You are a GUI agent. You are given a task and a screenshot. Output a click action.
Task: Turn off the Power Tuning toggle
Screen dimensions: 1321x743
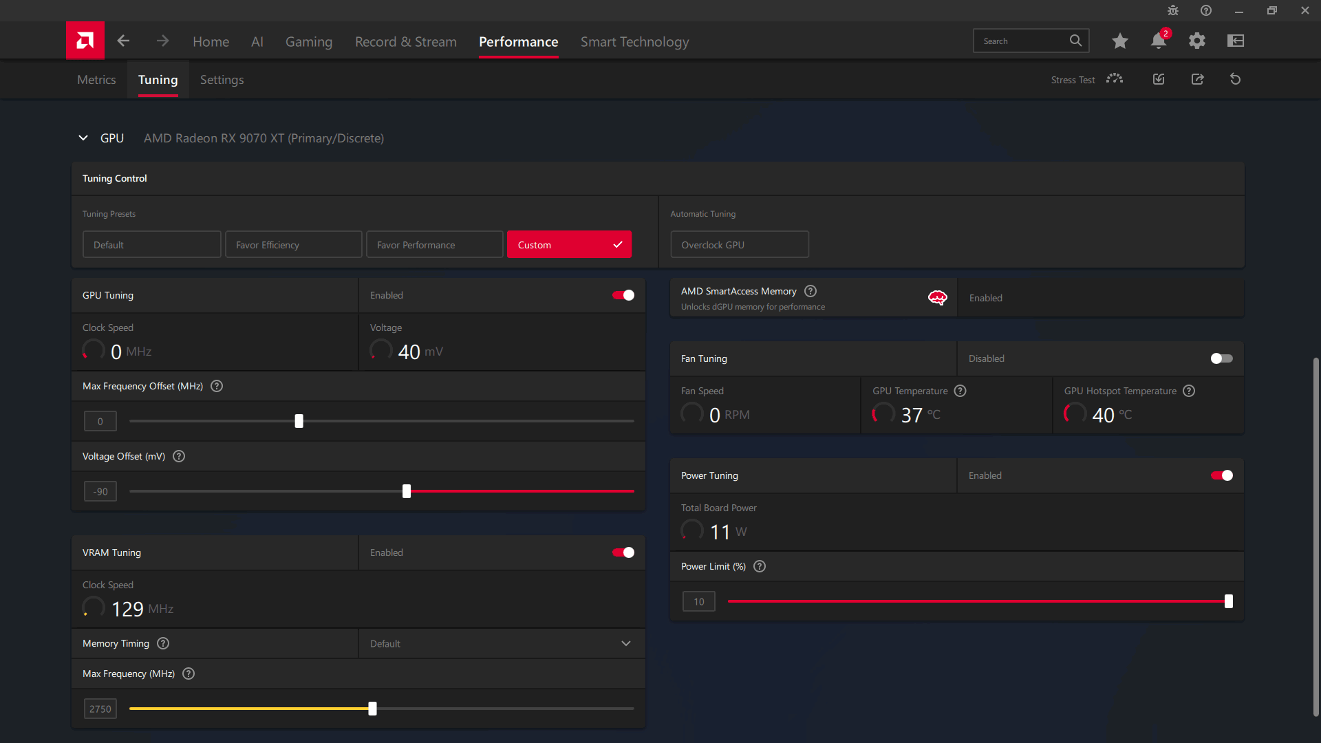[1221, 475]
